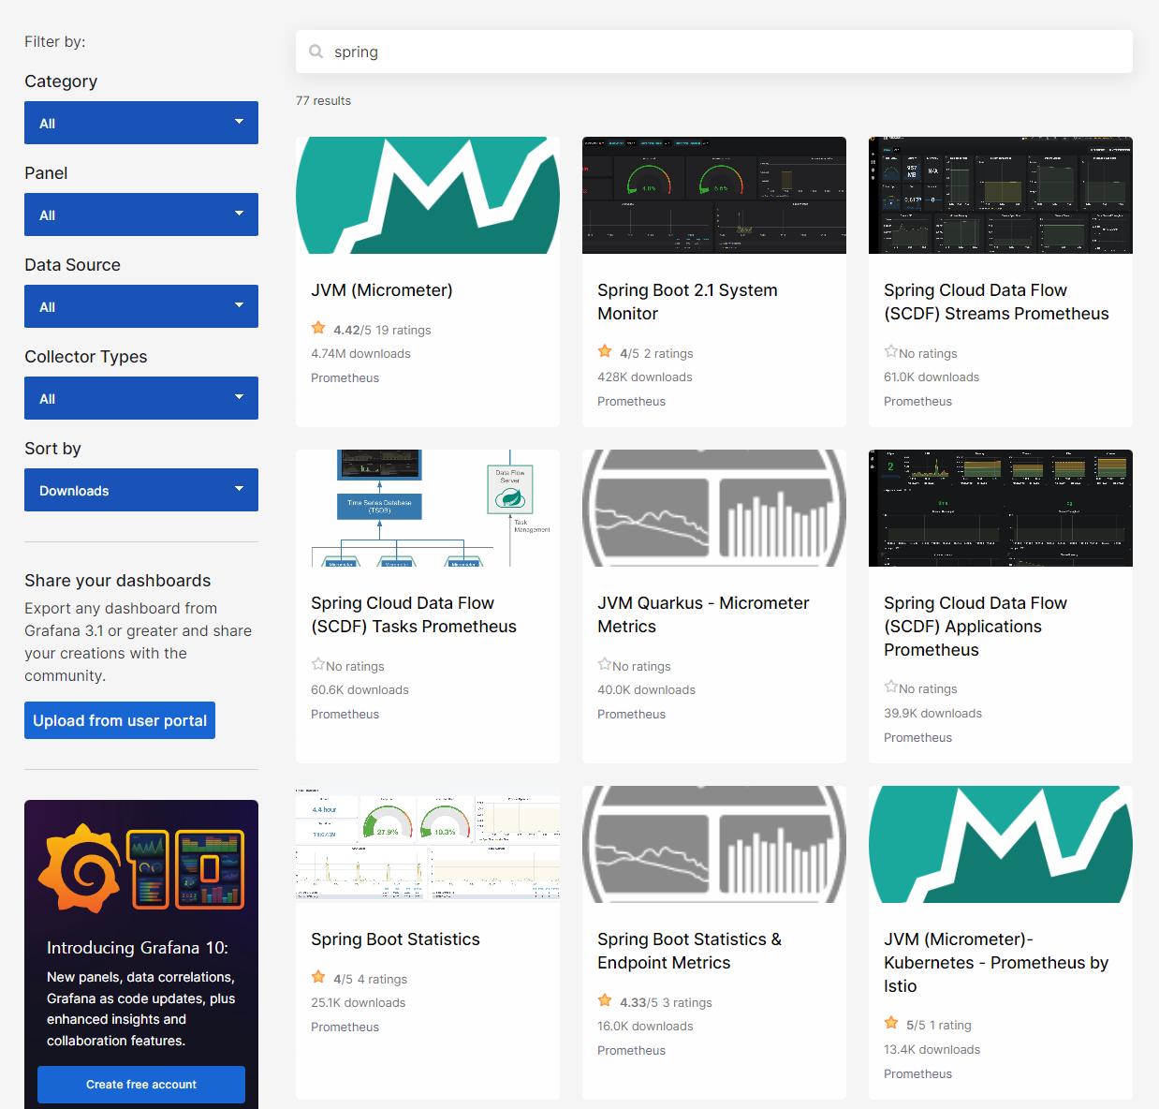
Task: Open SCDF Applications Prometheus thumbnail
Action: point(1001,508)
